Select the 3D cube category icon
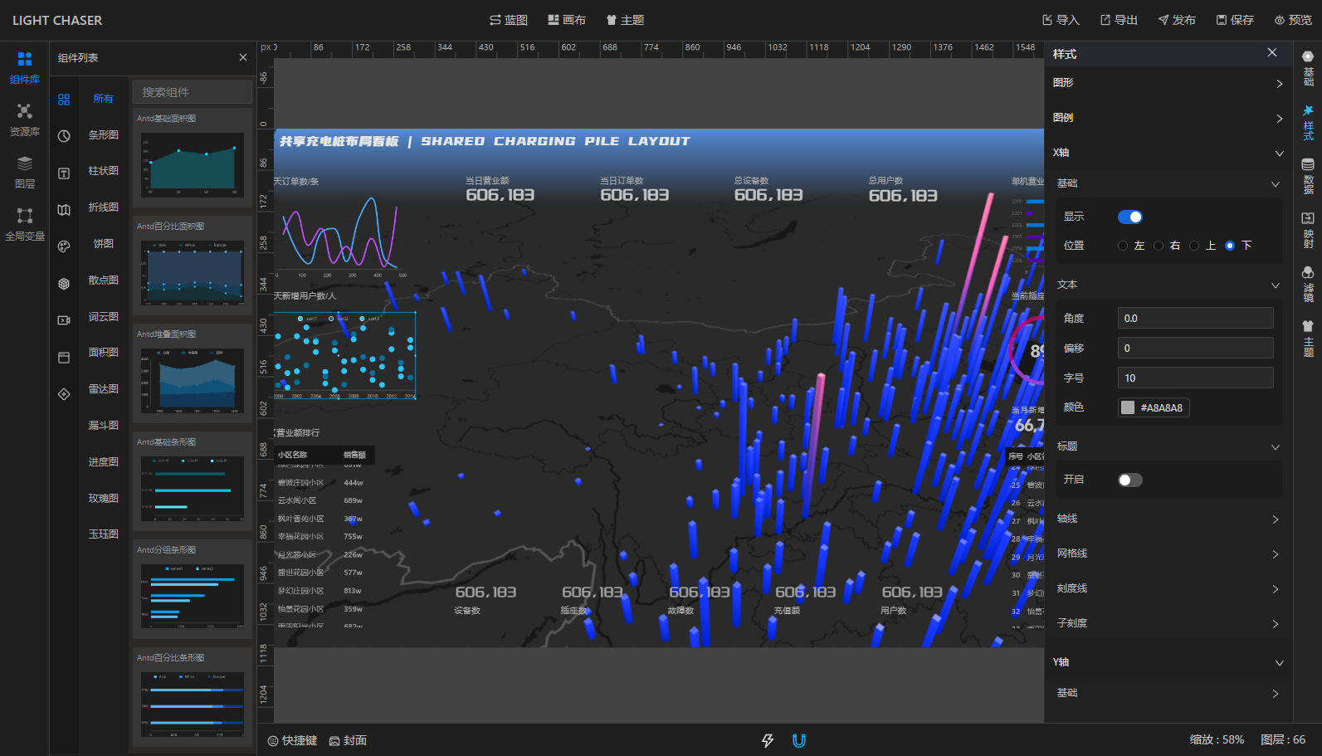 coord(64,283)
